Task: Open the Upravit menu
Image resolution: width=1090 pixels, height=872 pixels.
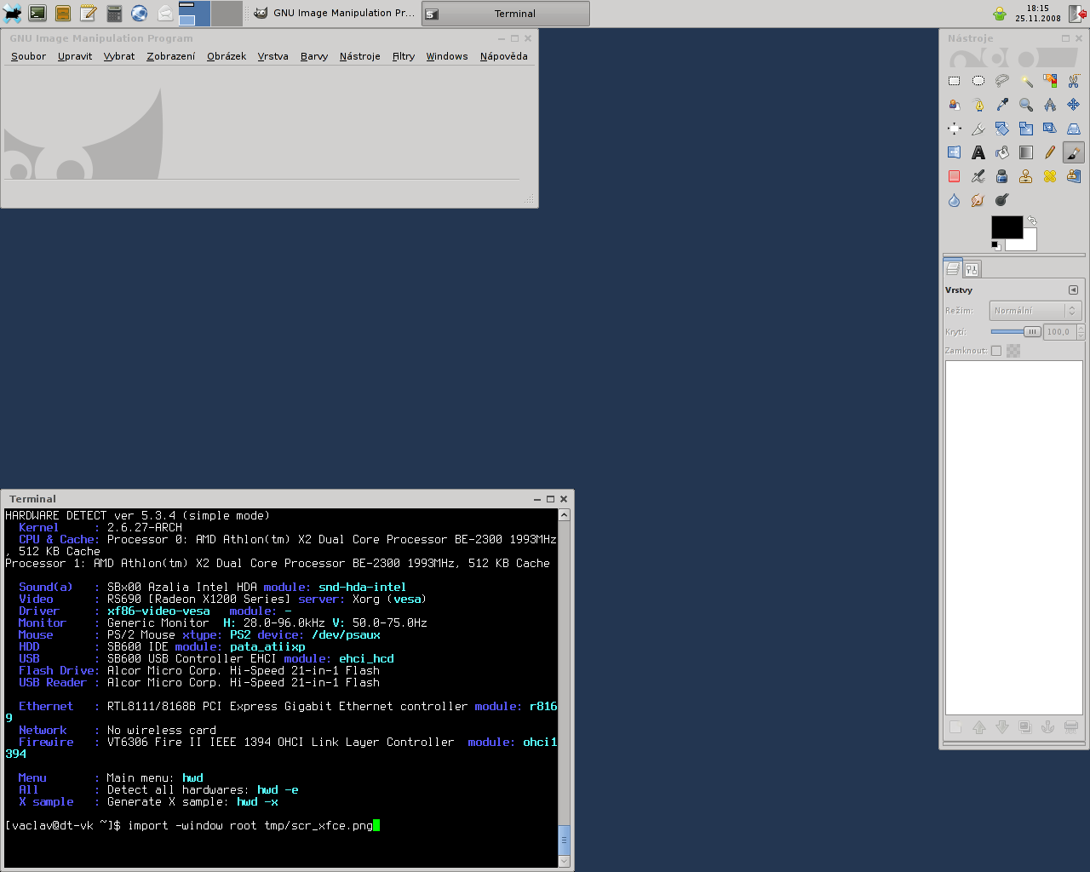Action: (x=75, y=56)
